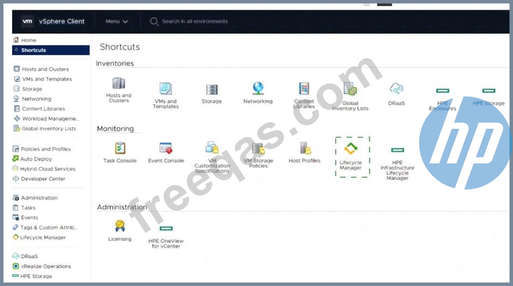
Task: Select Policies and Profiles in sidebar
Action: click(x=46, y=149)
